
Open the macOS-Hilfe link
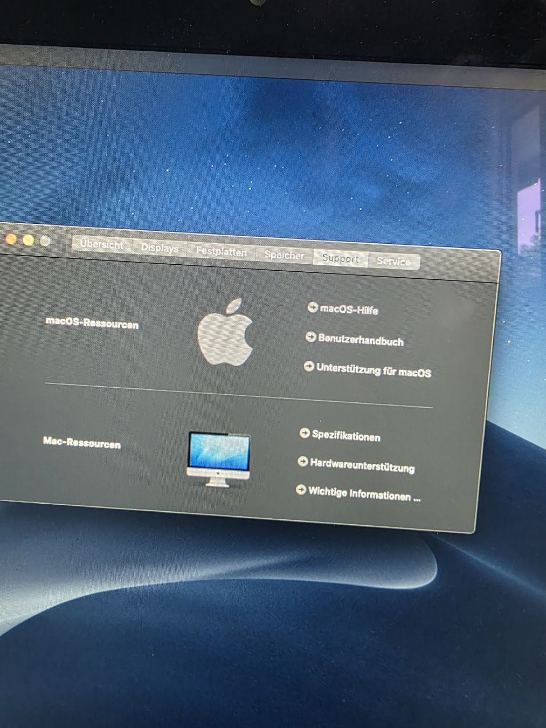click(349, 310)
